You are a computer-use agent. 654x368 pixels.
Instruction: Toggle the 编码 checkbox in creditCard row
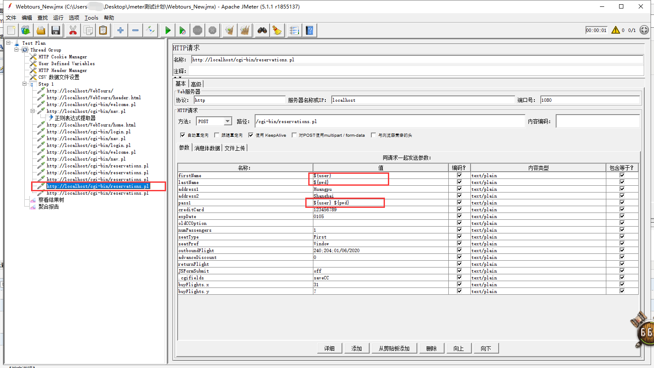459,209
